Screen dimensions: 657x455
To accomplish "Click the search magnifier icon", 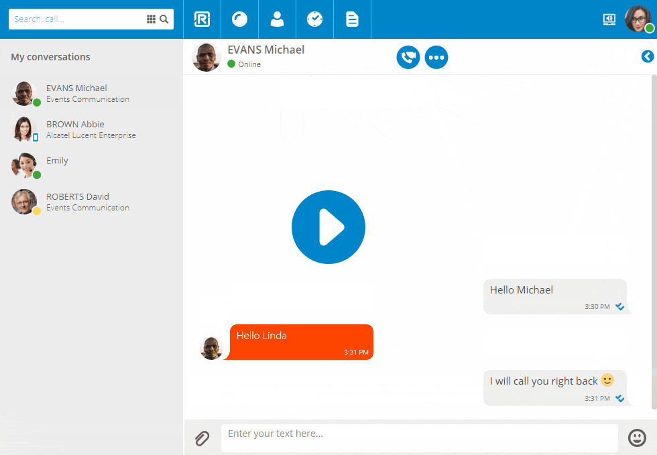I will tap(164, 19).
